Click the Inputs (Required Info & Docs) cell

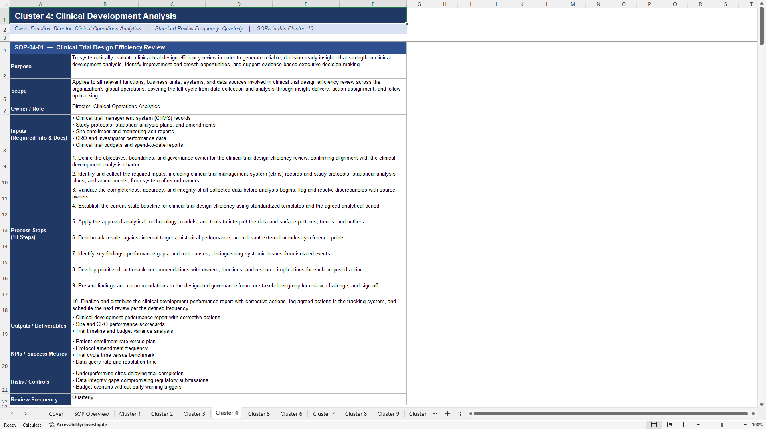(x=40, y=134)
